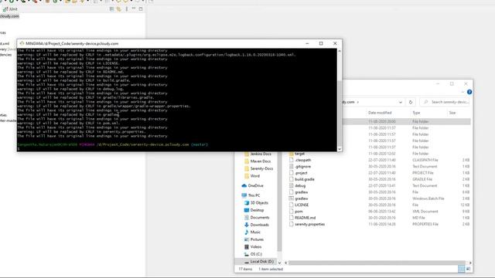The image size is (495, 278).
Task: Switch to Details view in Explorer status bar
Action: 461,269
